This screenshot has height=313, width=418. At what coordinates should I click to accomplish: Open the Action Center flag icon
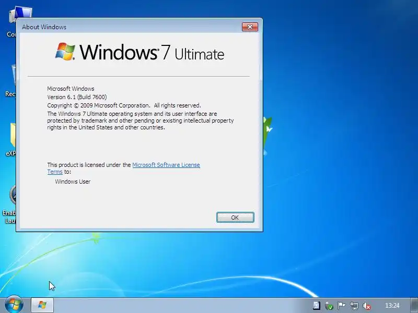[342, 306]
